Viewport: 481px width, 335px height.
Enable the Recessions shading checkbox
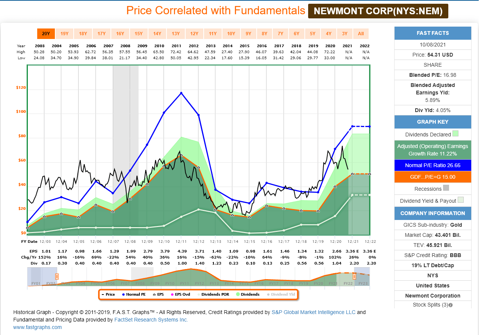446,188
